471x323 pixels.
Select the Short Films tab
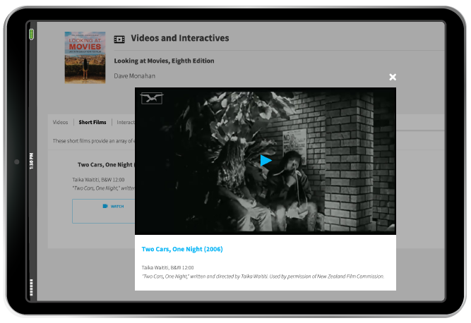click(93, 123)
